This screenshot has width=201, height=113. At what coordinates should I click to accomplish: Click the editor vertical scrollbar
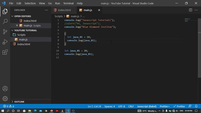199,48
